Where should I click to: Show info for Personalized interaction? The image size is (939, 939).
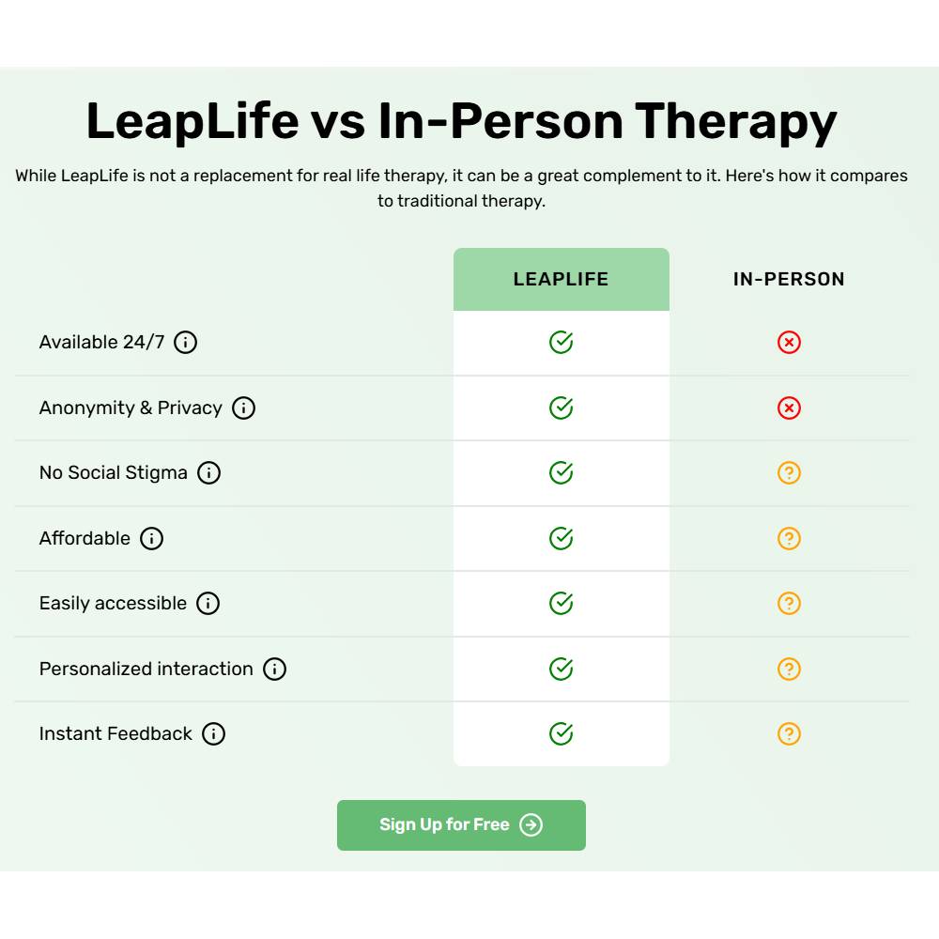tap(274, 669)
